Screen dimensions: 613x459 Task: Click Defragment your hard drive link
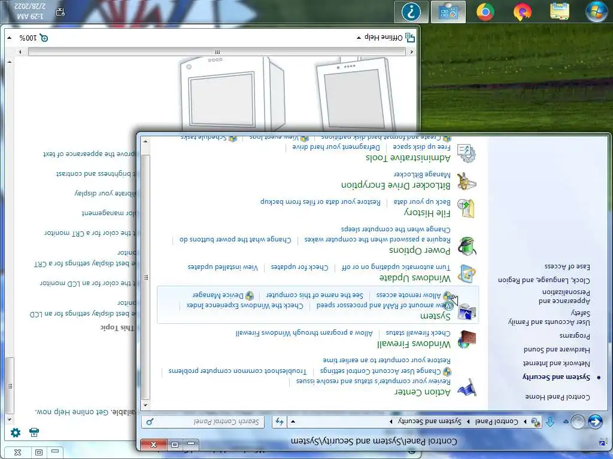point(336,147)
